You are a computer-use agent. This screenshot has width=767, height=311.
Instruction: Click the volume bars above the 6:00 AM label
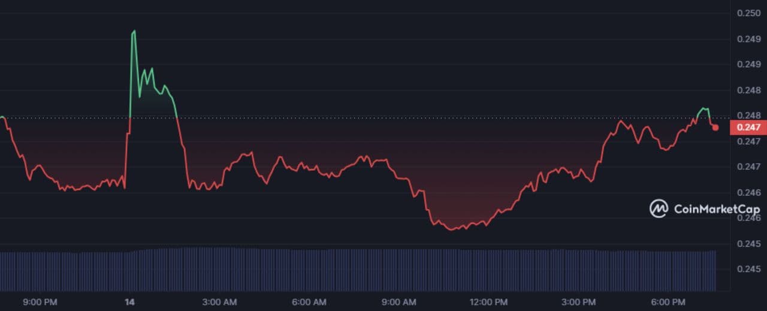point(310,270)
